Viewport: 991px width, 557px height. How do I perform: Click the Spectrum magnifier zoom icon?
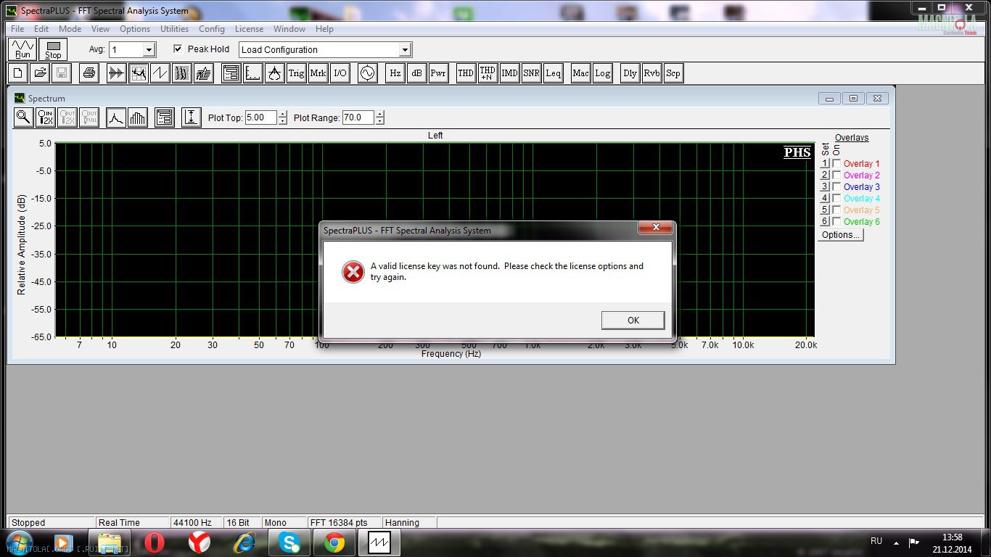coord(24,117)
